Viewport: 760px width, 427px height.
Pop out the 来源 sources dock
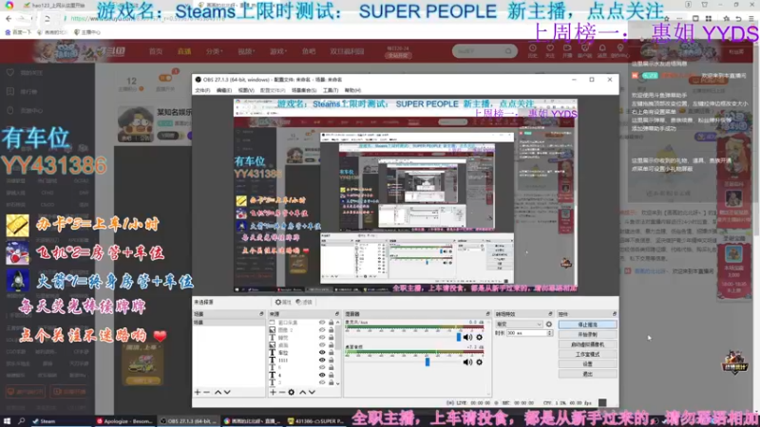coord(337,314)
